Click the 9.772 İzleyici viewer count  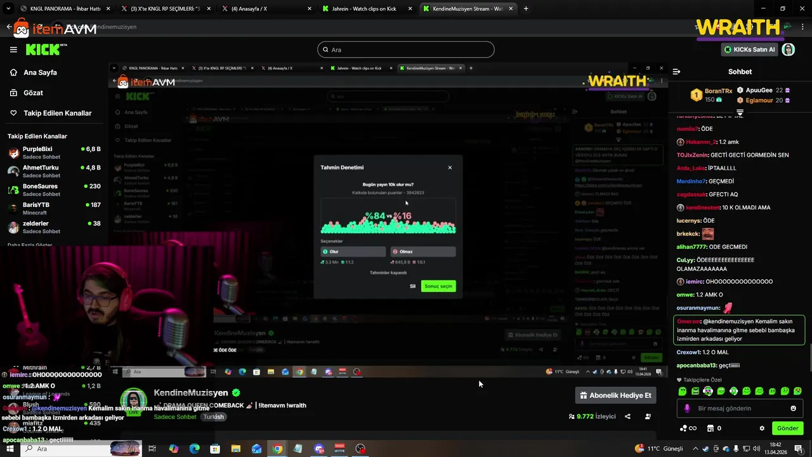pos(593,416)
